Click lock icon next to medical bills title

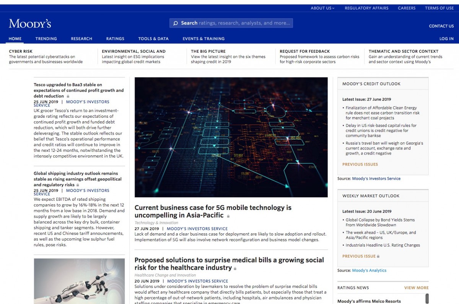tap(235, 268)
